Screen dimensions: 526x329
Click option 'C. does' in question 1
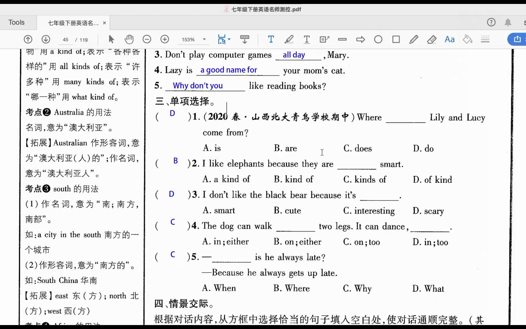(x=358, y=148)
